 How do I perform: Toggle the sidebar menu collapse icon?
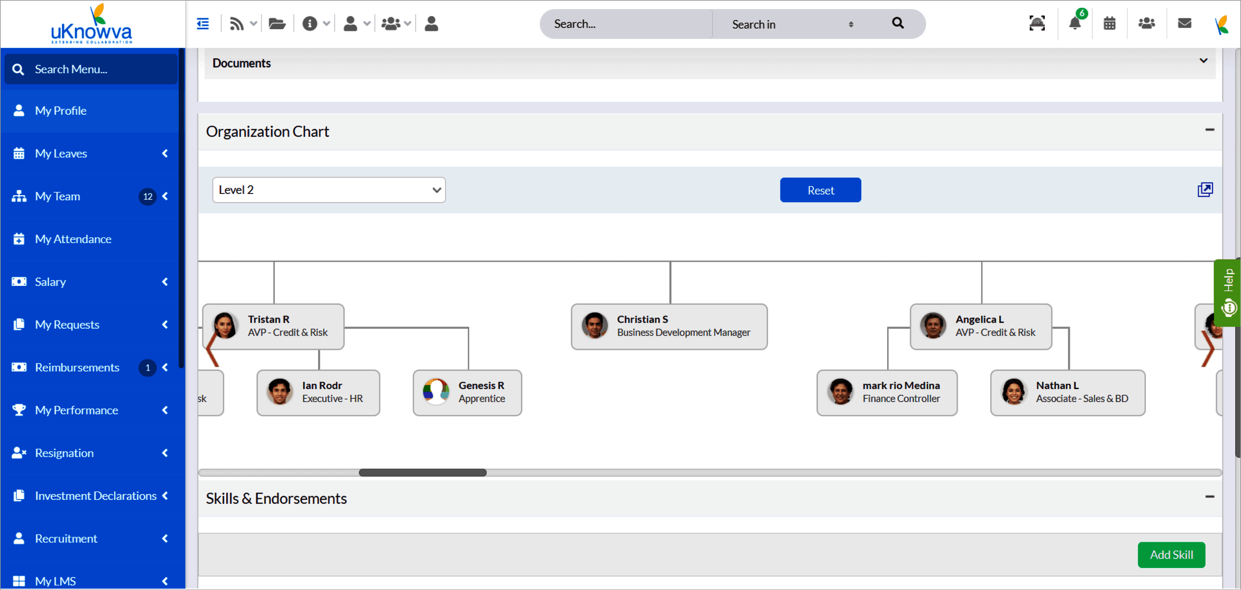(203, 23)
